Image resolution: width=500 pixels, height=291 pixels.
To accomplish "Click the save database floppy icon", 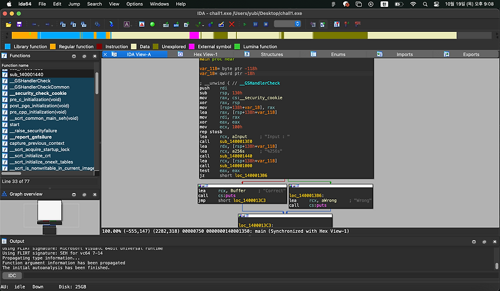I will (19, 24).
